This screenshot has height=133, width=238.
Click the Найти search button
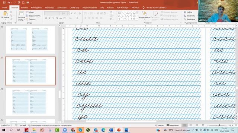click(x=188, y=12)
